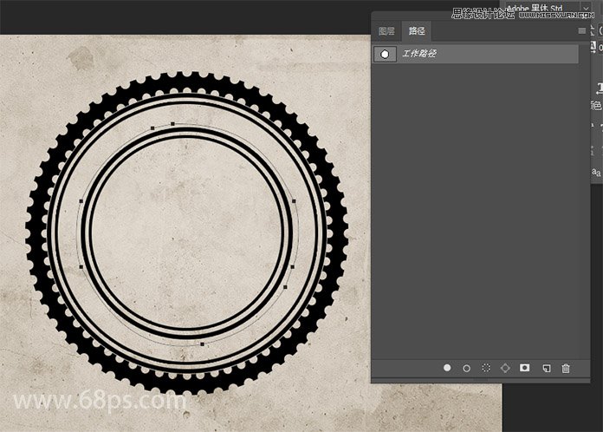Click the small caps aa icon

(x=596, y=172)
